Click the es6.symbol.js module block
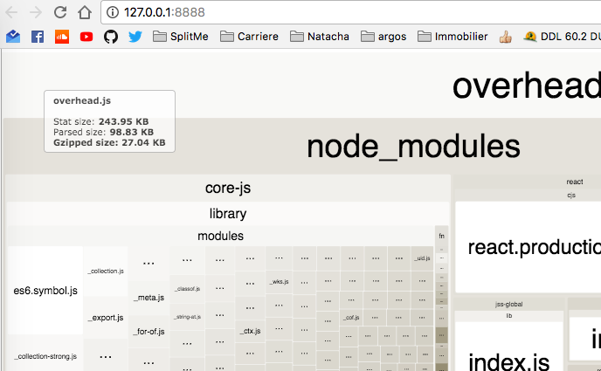This screenshot has height=371, width=601. click(x=45, y=291)
